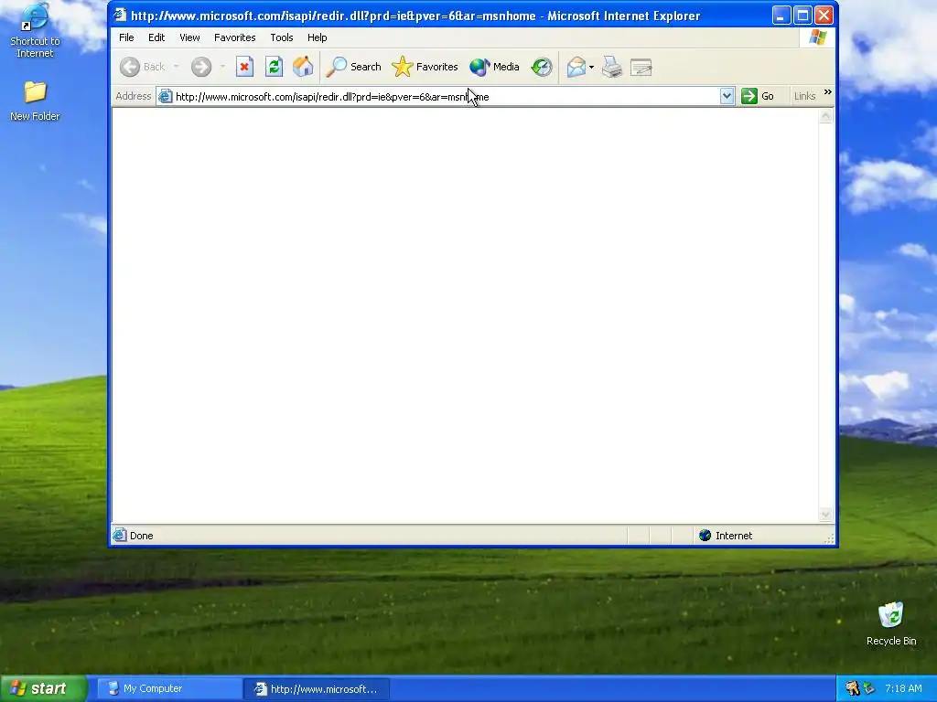Click the Links toolbar label
Viewport: 937px width, 702px height.
tap(804, 96)
